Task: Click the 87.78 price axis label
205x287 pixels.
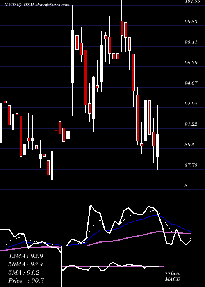Action: 191,165
